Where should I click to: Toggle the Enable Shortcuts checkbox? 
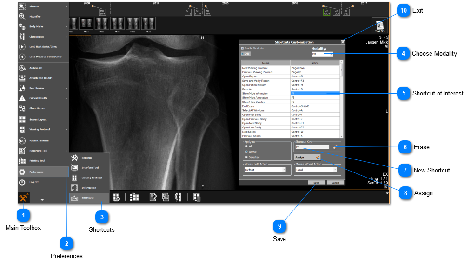pos(242,48)
